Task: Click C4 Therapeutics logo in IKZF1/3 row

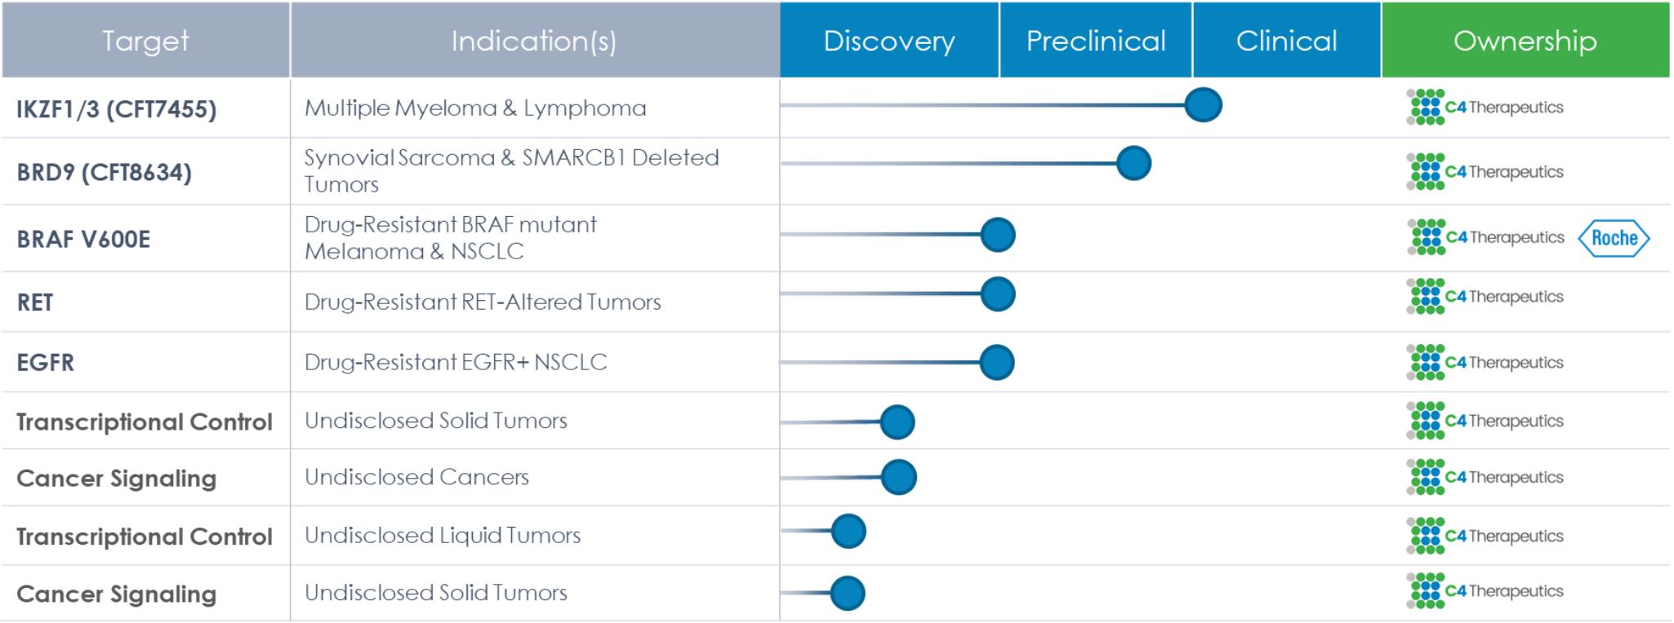Action: pos(1485,108)
